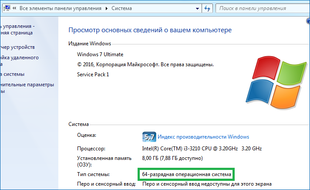The width and height of the screenshot is (310, 190).
Task: Click the 5,7 performance rating badge
Action: [149, 137]
